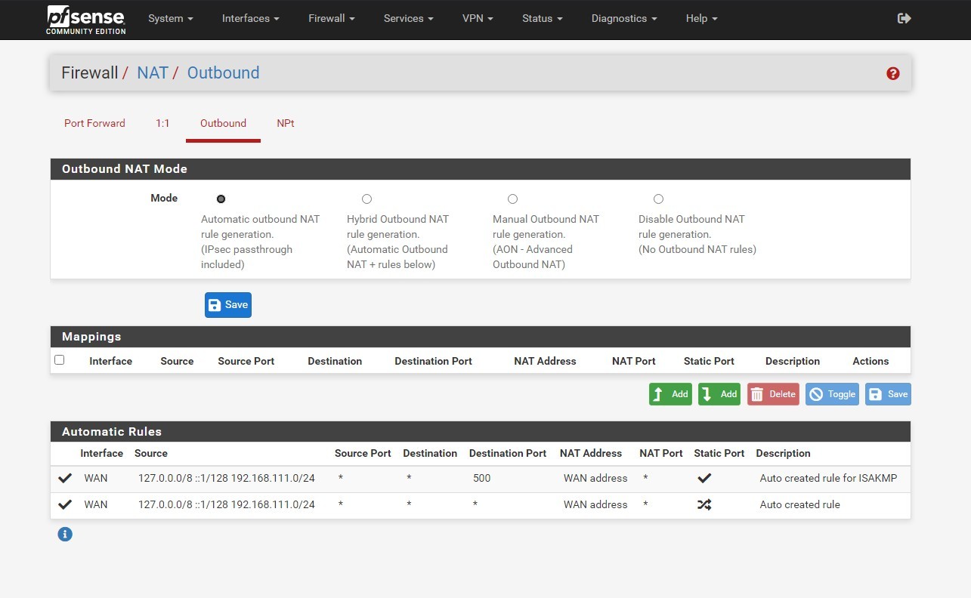This screenshot has width=971, height=598.
Task: Click the Delete mappings trash icon
Action: point(772,393)
